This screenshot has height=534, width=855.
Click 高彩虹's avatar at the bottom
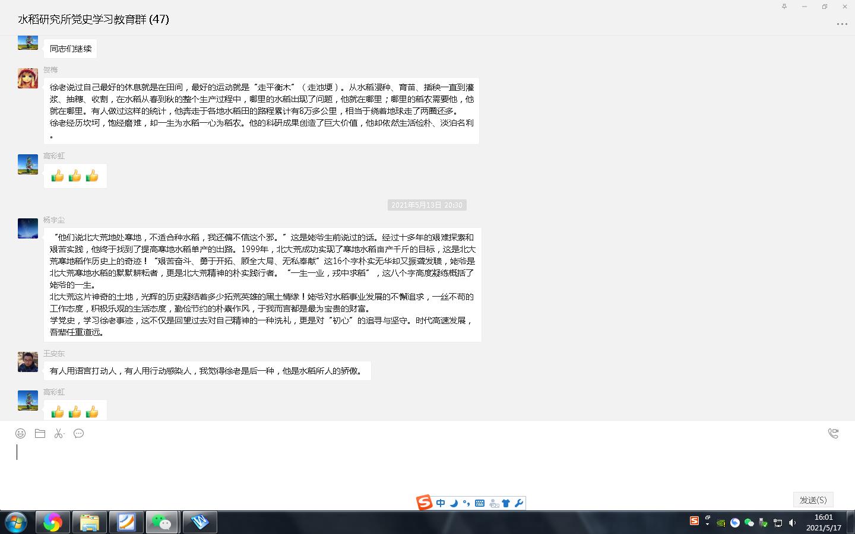point(28,401)
